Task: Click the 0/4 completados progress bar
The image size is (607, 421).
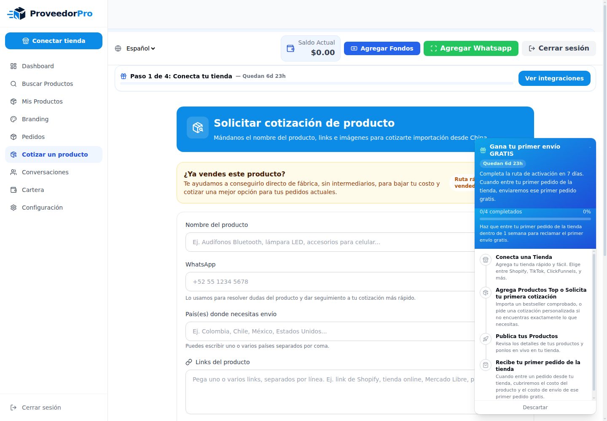Action: coord(535,219)
